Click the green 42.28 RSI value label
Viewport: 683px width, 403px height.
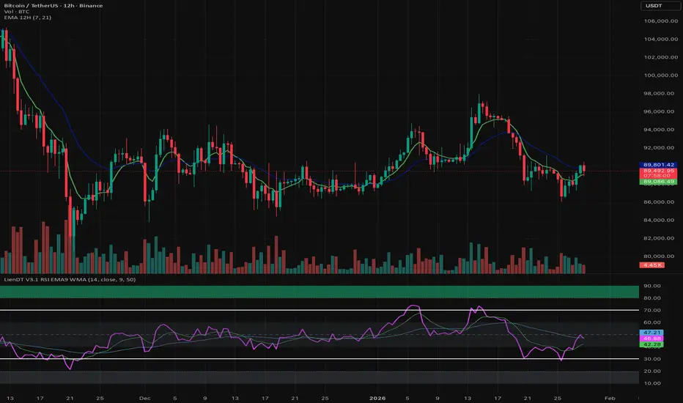(651, 344)
